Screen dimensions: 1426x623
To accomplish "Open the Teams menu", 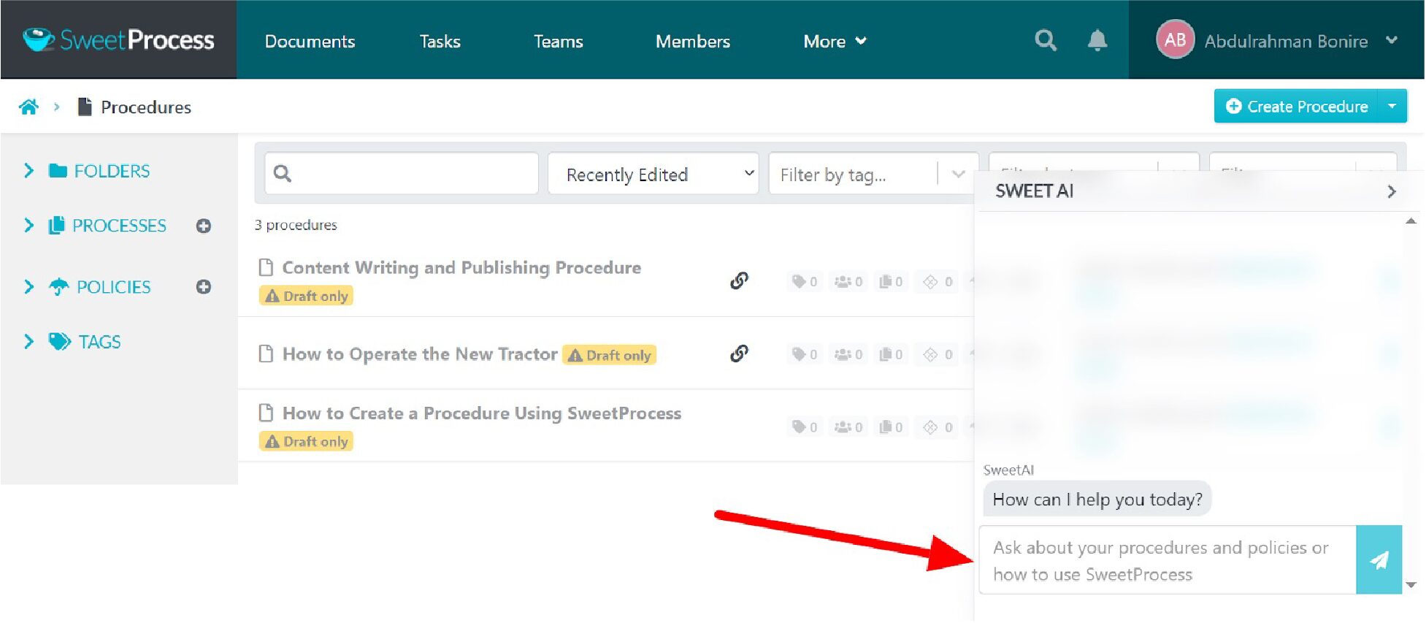I will [x=558, y=42].
